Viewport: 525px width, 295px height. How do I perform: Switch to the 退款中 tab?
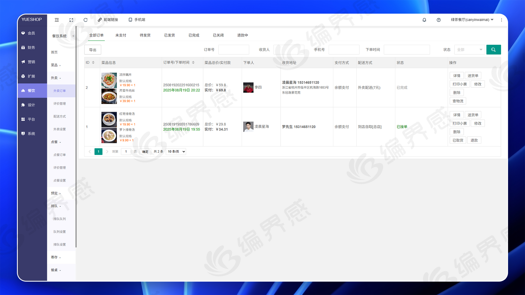[x=243, y=35]
